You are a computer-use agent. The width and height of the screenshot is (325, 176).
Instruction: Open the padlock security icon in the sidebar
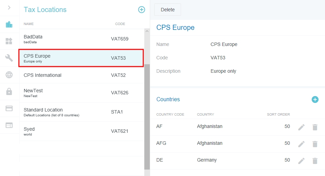(9, 92)
